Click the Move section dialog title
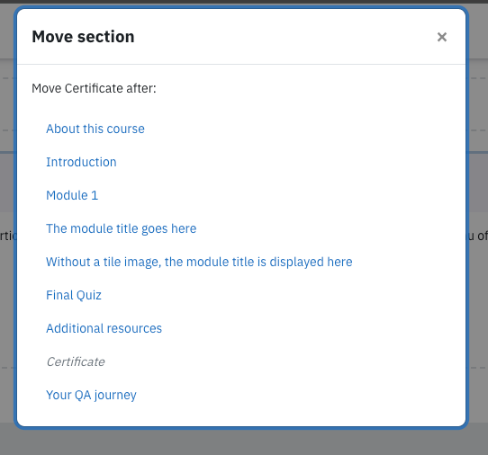The height and width of the screenshot is (455, 488). [83, 36]
